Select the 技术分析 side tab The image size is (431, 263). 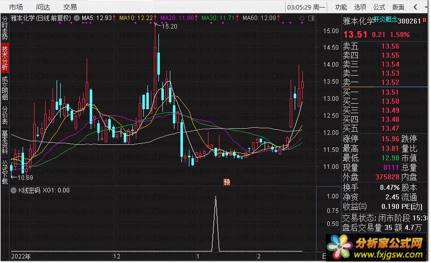(5, 58)
